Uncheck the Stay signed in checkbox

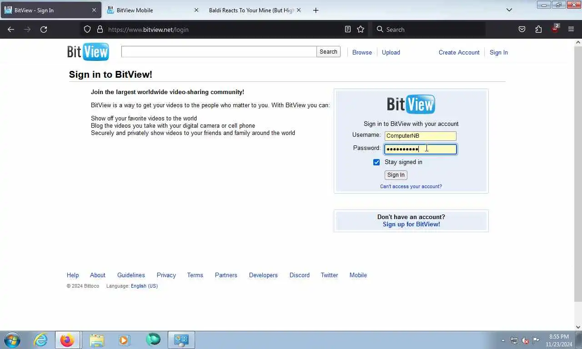click(376, 162)
